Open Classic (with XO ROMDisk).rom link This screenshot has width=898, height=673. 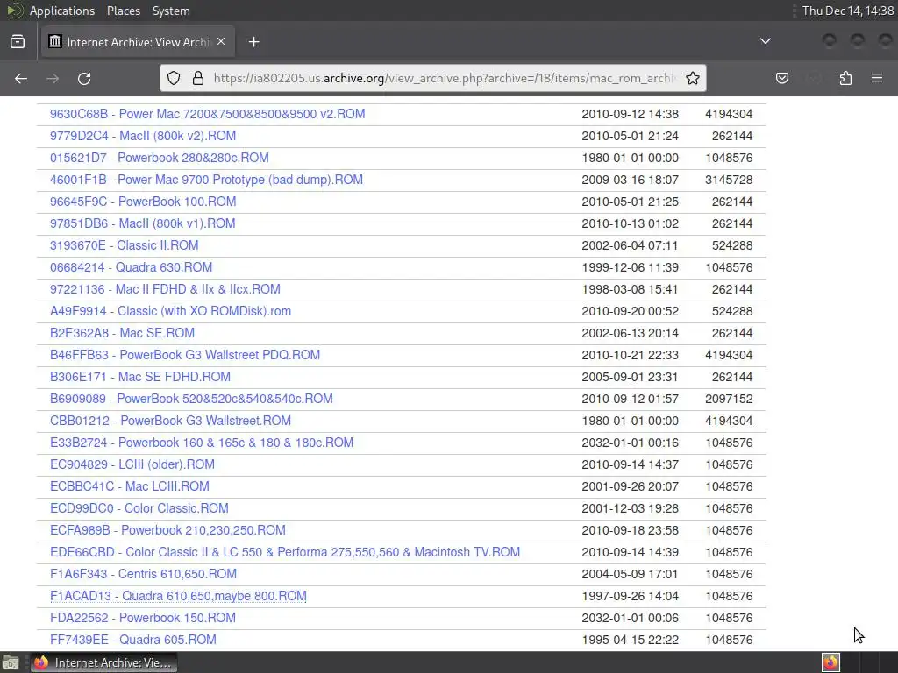170,311
